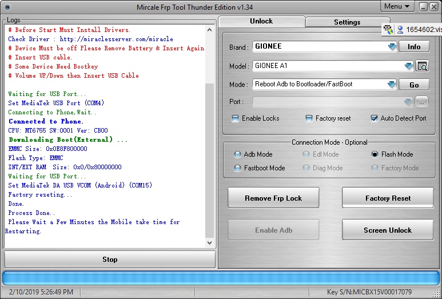This screenshot has width=442, height=299.
Task: Click the 'CPU: MT6755' log line
Action: tap(58, 130)
